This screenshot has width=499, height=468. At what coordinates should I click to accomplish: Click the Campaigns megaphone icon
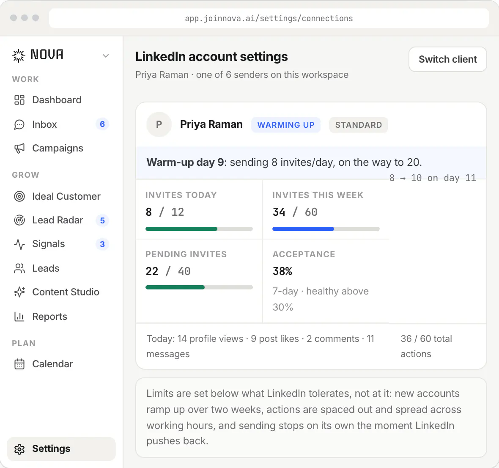(19, 149)
